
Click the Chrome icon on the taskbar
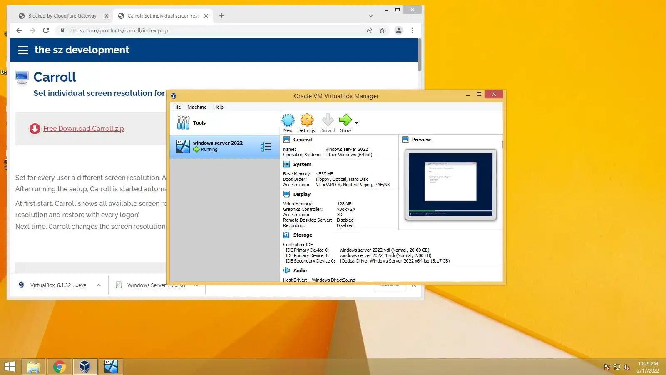pos(60,367)
